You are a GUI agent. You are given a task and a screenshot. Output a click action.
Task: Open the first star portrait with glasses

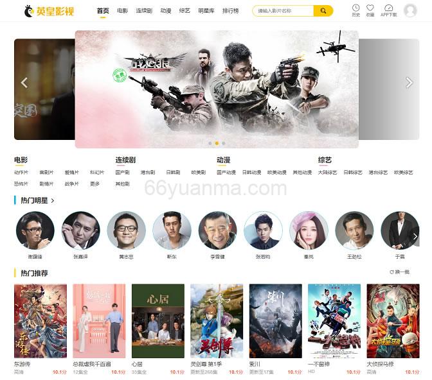pos(35,230)
